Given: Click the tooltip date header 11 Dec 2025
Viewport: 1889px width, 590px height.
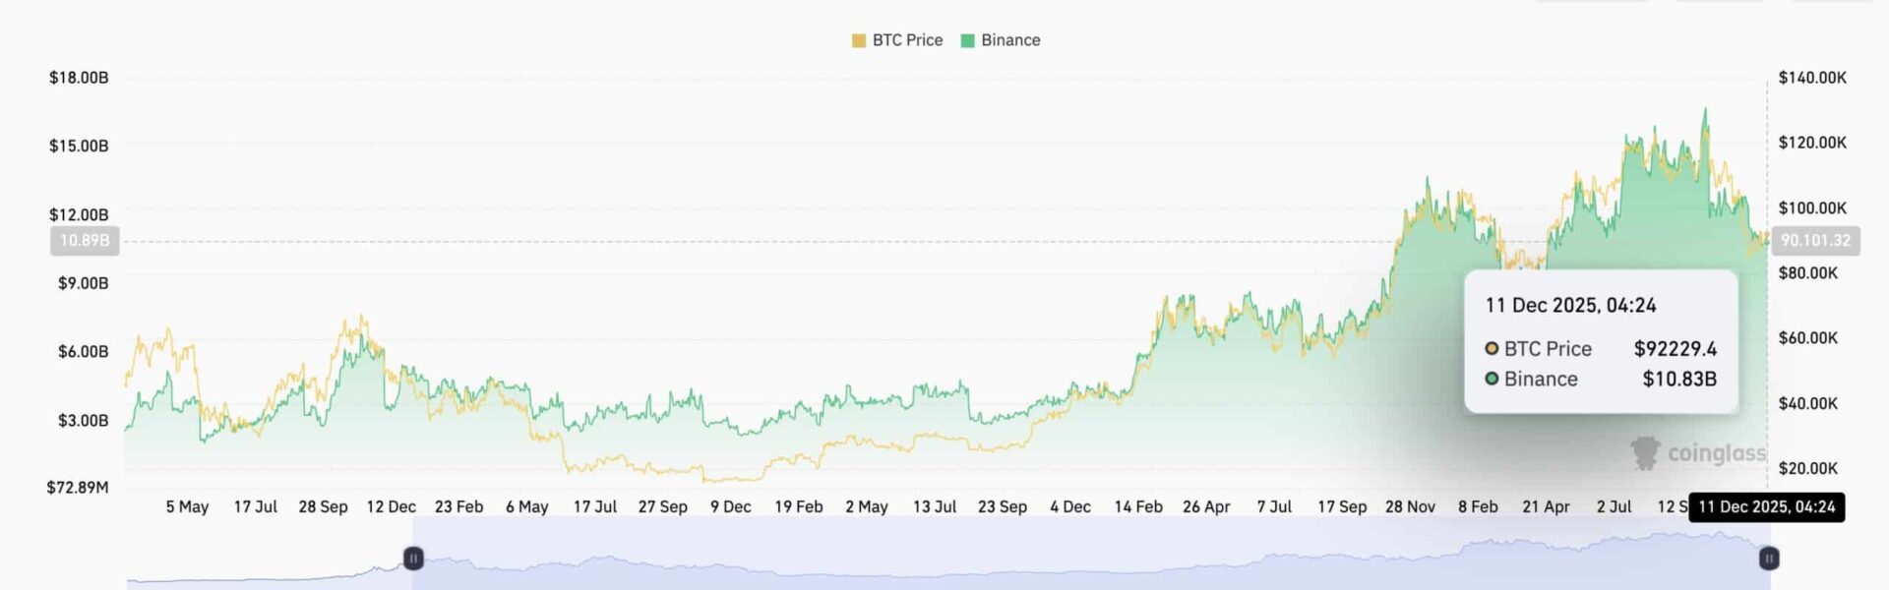Looking at the screenshot, I should tap(1570, 306).
